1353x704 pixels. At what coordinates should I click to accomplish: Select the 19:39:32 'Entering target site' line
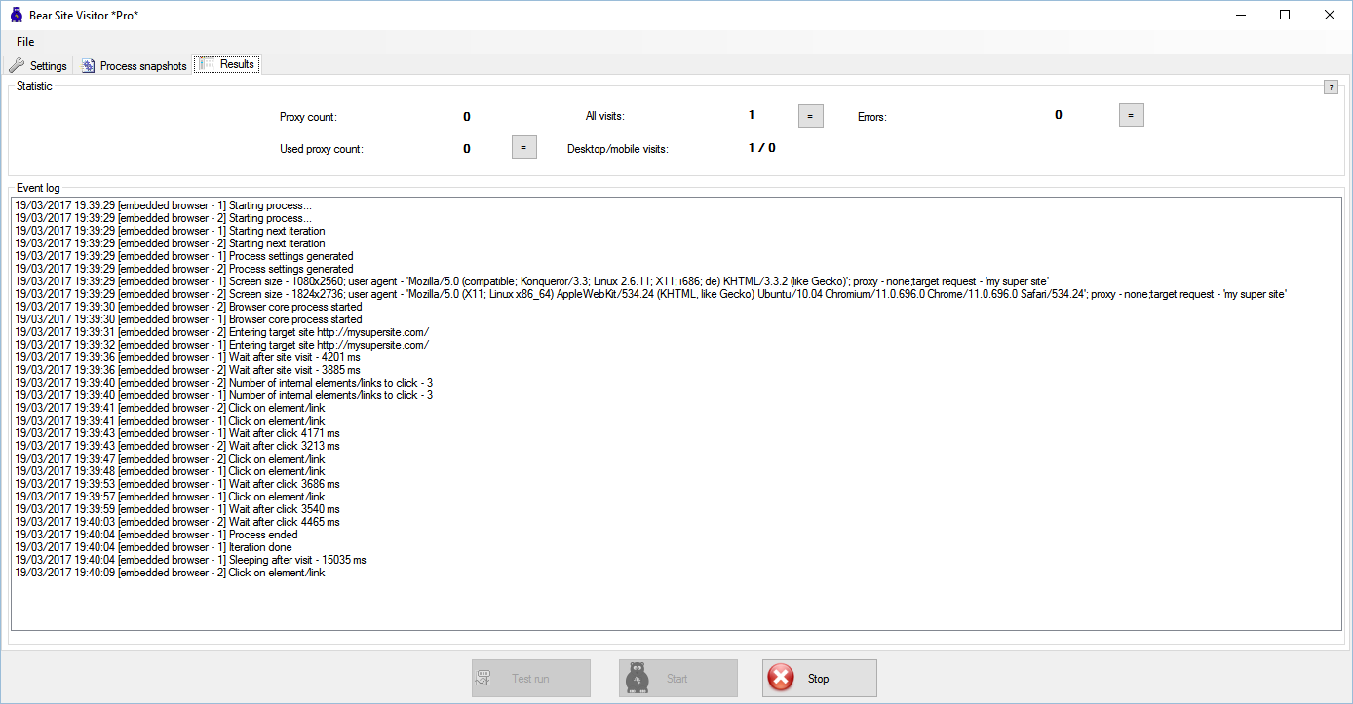[221, 345]
